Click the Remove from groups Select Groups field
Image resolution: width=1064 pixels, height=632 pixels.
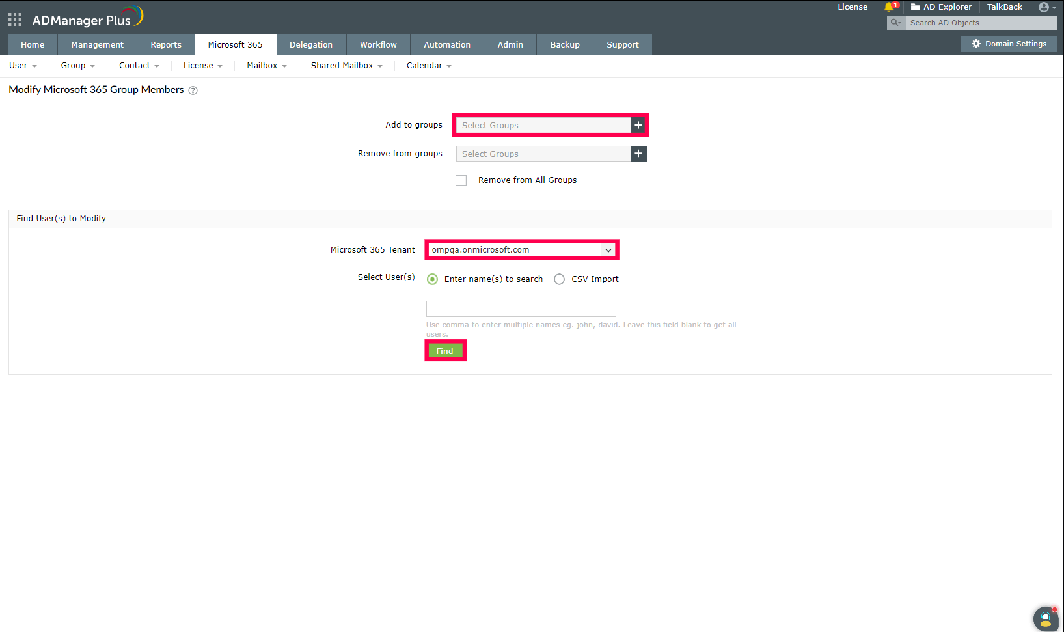[543, 154]
